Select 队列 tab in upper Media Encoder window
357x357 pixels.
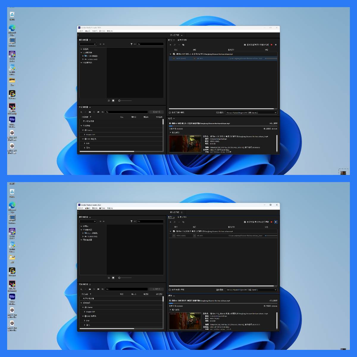point(170,40)
